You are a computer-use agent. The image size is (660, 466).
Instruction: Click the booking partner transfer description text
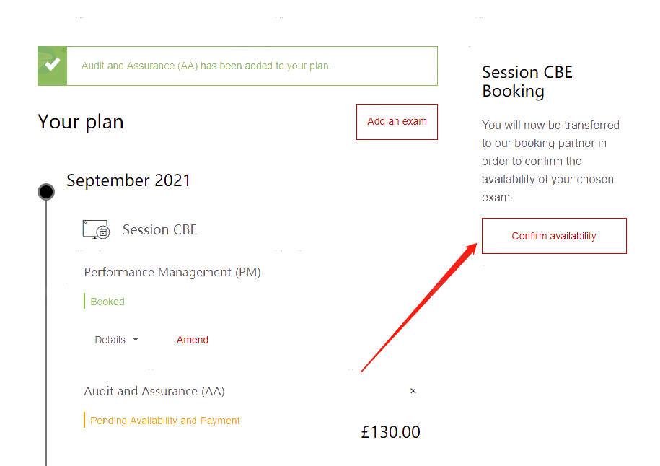[x=550, y=162]
